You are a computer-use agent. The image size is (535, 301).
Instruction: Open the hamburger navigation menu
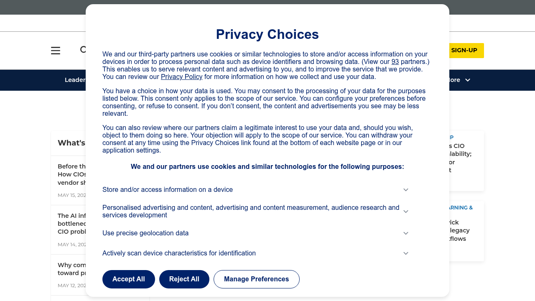click(56, 51)
